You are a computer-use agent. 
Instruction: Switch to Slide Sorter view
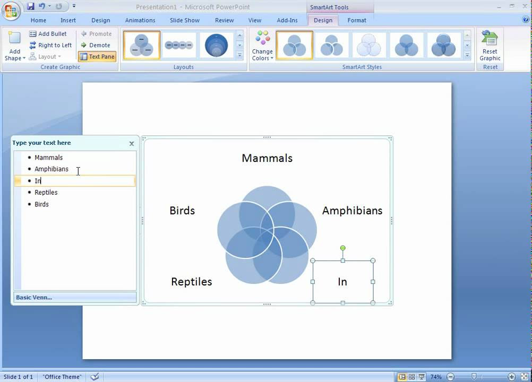(x=411, y=377)
